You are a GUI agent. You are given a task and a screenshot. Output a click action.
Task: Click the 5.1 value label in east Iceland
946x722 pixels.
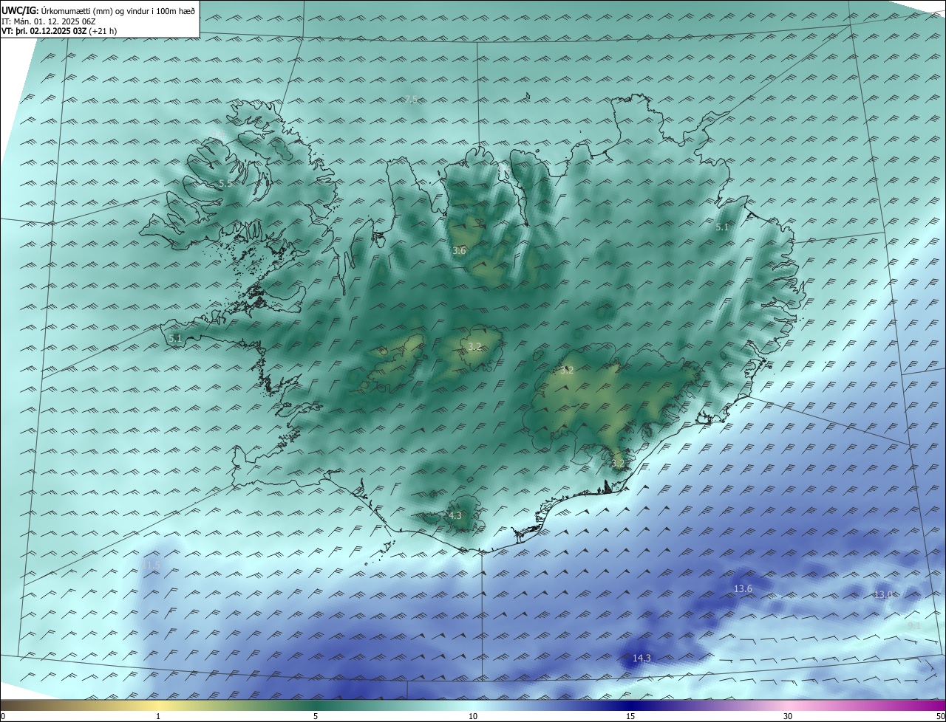tap(722, 227)
